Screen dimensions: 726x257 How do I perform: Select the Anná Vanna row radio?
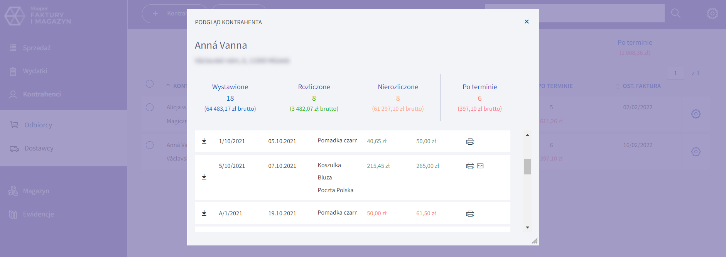click(x=150, y=145)
